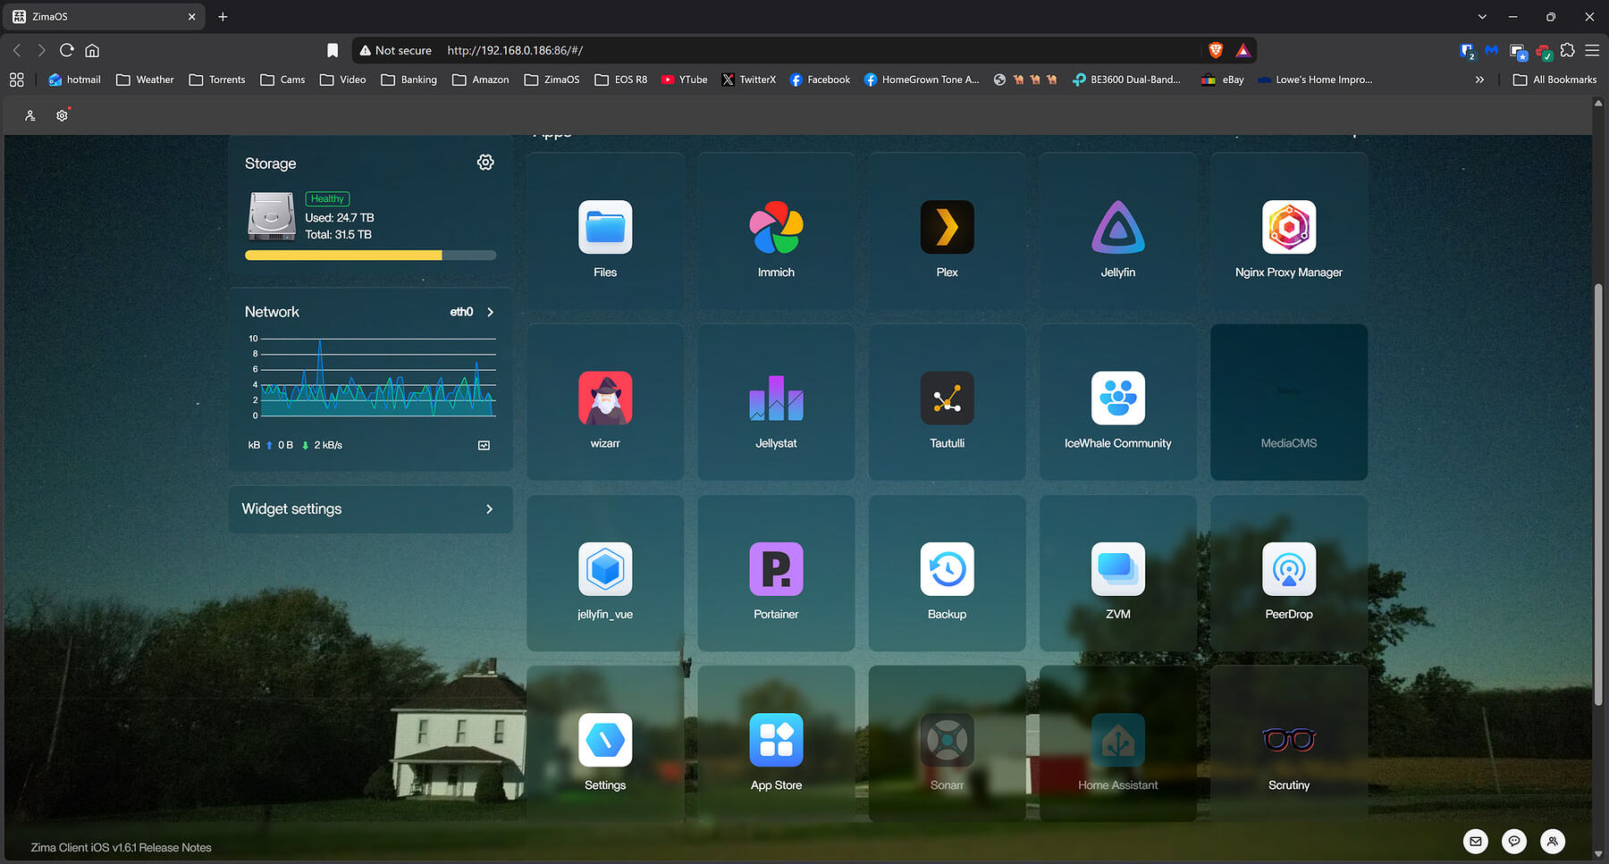
Task: Reload the page
Action: (x=67, y=50)
